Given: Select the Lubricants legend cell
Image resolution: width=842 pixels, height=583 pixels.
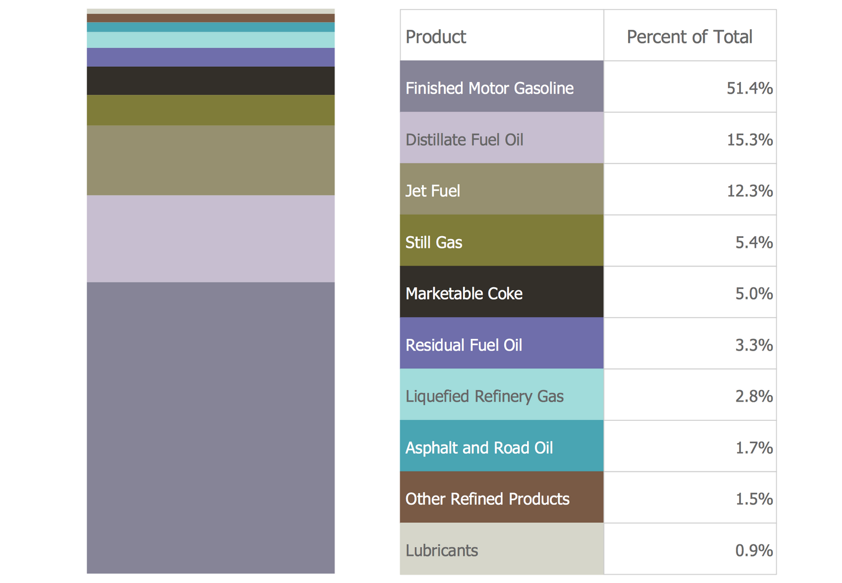Looking at the screenshot, I should pos(501,549).
